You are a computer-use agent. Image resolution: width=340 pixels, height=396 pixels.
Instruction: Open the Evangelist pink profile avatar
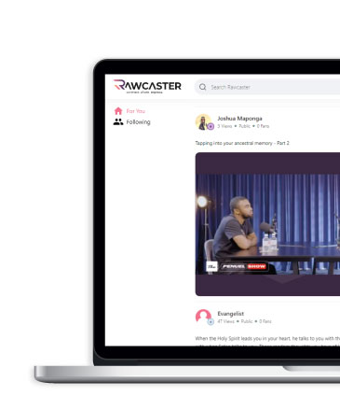[x=203, y=317]
